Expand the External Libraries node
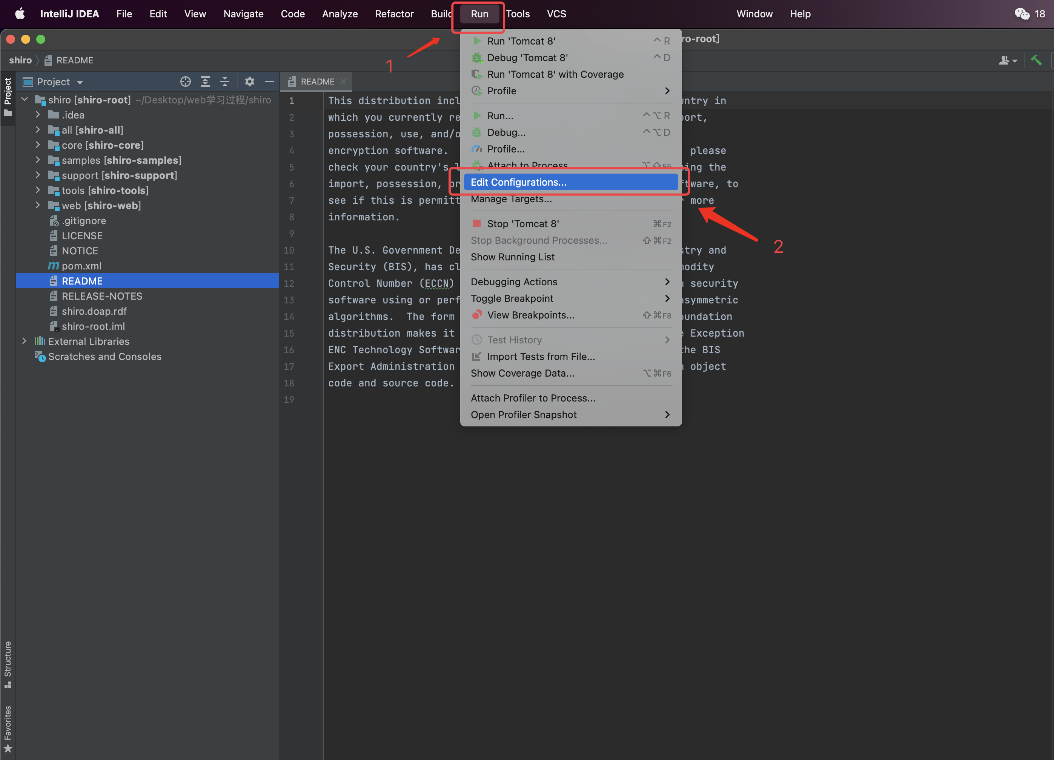 pos(24,341)
